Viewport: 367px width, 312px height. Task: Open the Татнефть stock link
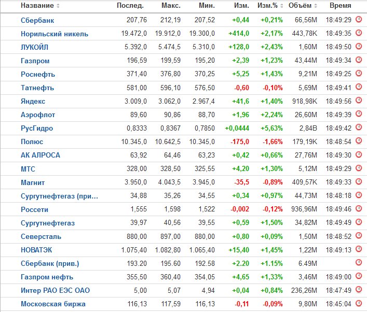coord(37,88)
